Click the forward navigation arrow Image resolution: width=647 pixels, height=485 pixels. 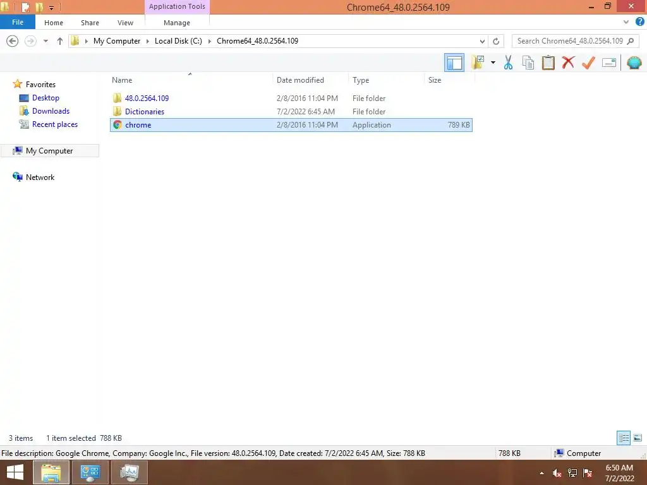coord(30,41)
